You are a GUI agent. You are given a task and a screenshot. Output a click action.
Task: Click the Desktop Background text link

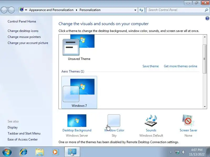pyautogui.click(x=77, y=130)
